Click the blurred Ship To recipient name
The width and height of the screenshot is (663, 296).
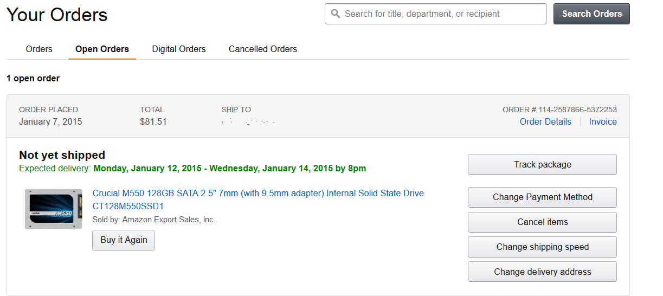pos(248,122)
